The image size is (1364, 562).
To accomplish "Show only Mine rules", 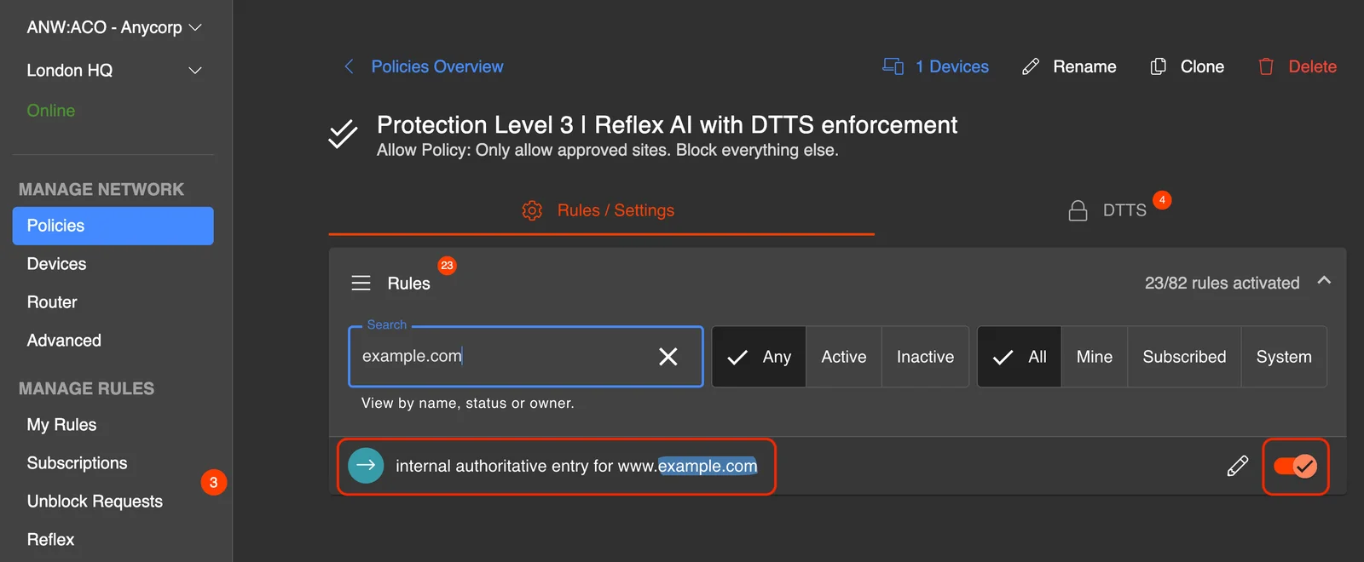I will [1095, 357].
